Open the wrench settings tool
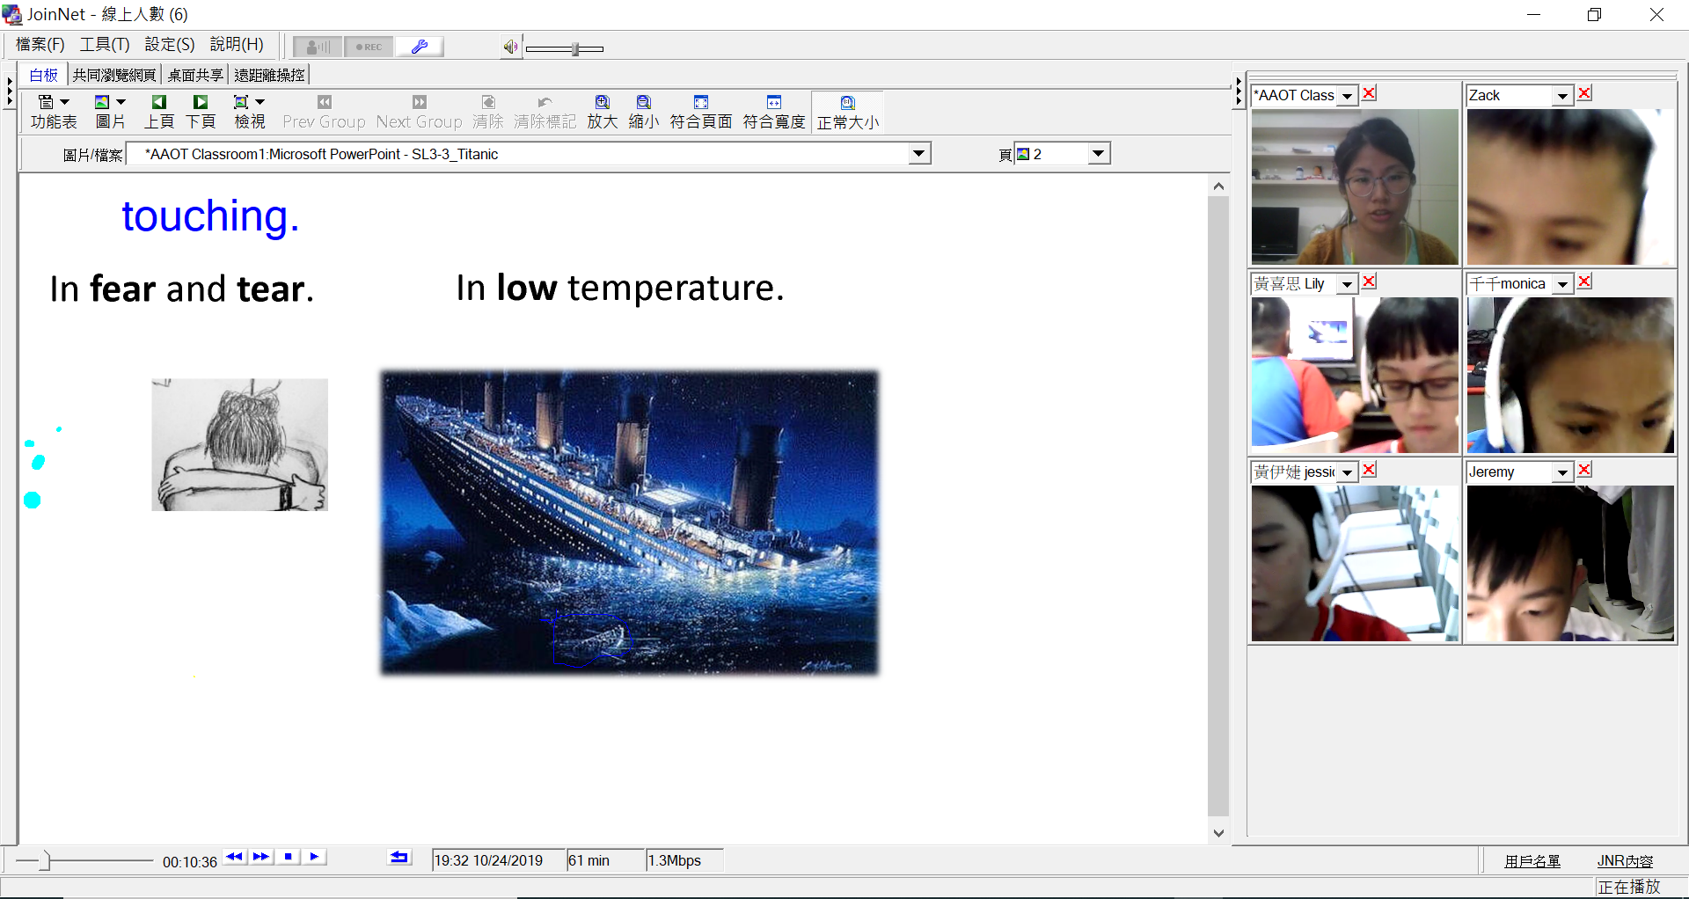 (x=420, y=47)
